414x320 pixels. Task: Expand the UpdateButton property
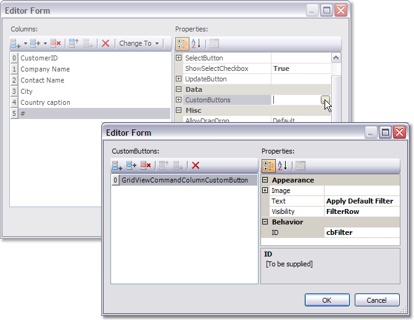click(179, 79)
